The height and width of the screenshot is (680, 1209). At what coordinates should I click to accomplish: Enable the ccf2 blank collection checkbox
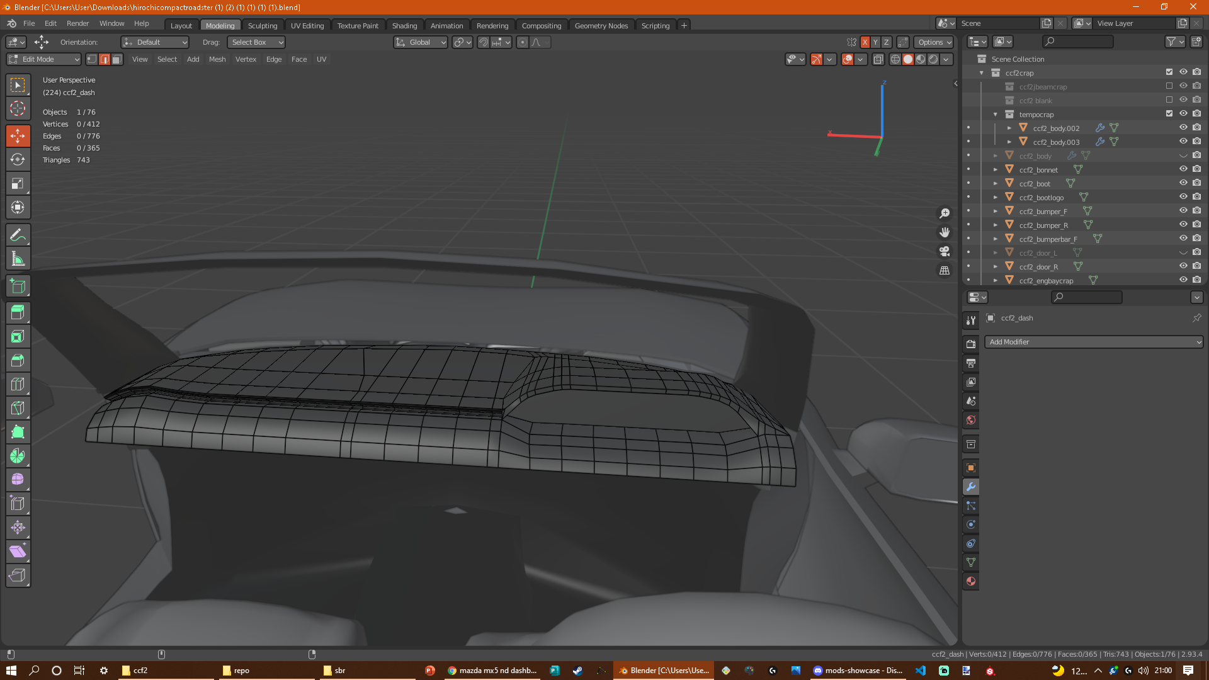(x=1169, y=100)
